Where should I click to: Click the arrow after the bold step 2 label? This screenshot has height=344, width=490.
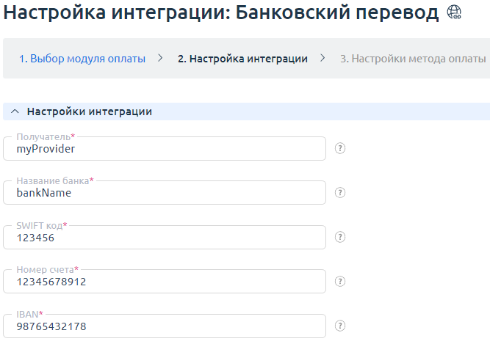[323, 58]
